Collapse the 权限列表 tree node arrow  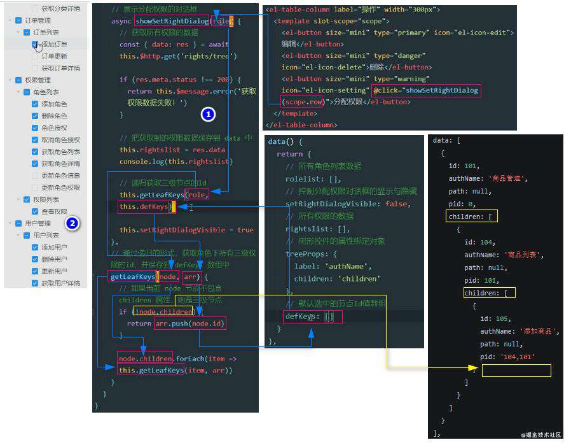(x=18, y=199)
